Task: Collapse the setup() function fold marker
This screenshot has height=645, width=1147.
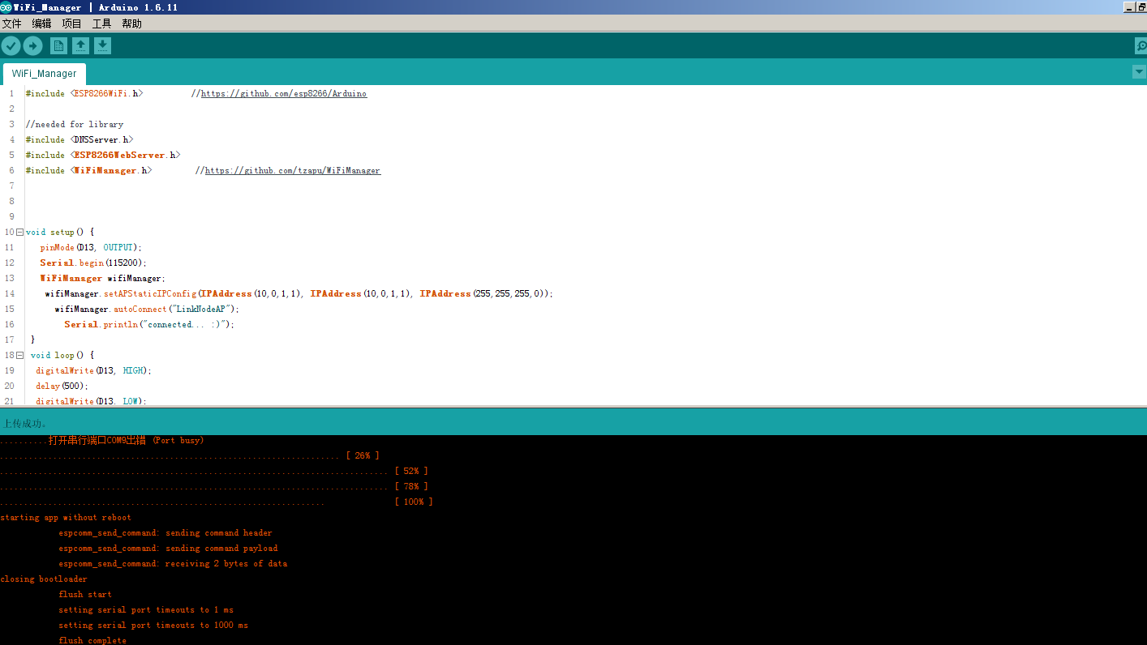Action: pyautogui.click(x=19, y=232)
